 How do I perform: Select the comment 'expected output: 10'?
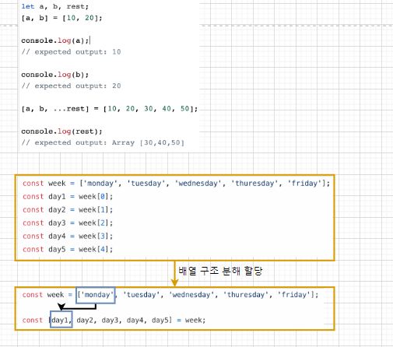click(71, 52)
